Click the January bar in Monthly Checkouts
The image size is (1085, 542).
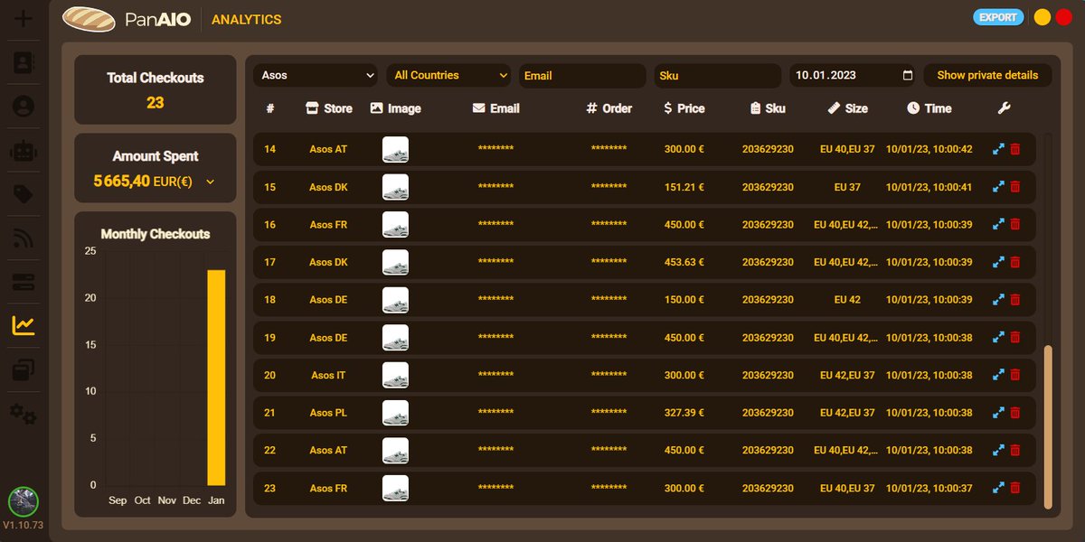coord(216,378)
